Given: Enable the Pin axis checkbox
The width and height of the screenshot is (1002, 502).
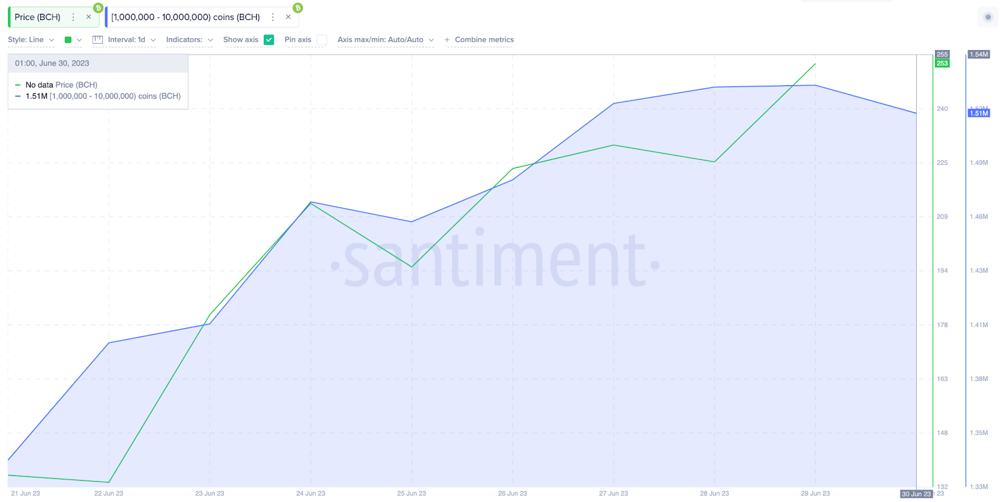Looking at the screenshot, I should 322,39.
